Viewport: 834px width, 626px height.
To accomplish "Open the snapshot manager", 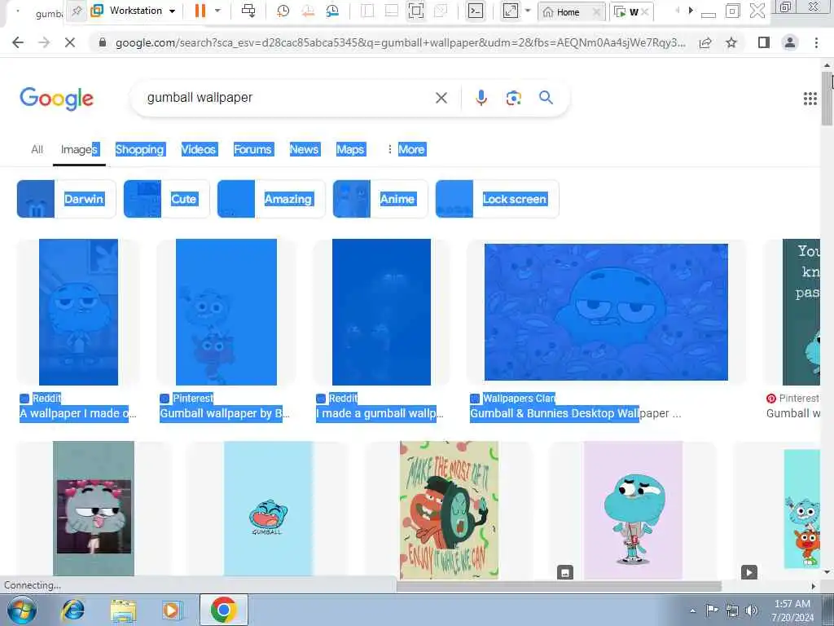I will pos(332,11).
